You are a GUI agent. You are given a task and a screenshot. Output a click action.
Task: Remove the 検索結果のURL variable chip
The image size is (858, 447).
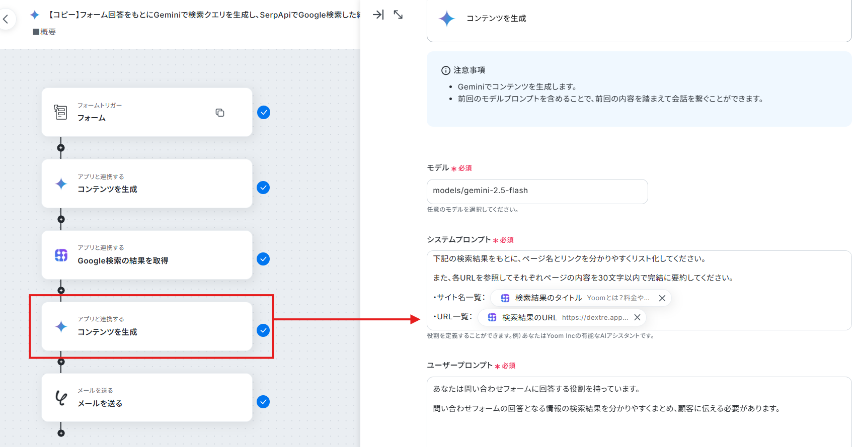point(637,317)
